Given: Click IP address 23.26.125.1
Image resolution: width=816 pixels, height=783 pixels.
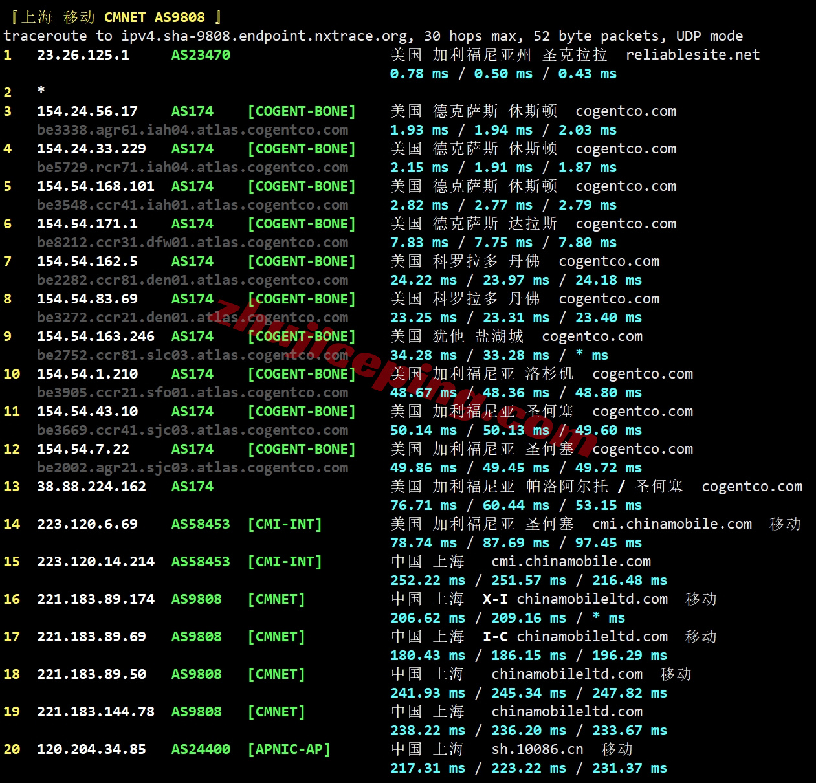Looking at the screenshot, I should [83, 55].
